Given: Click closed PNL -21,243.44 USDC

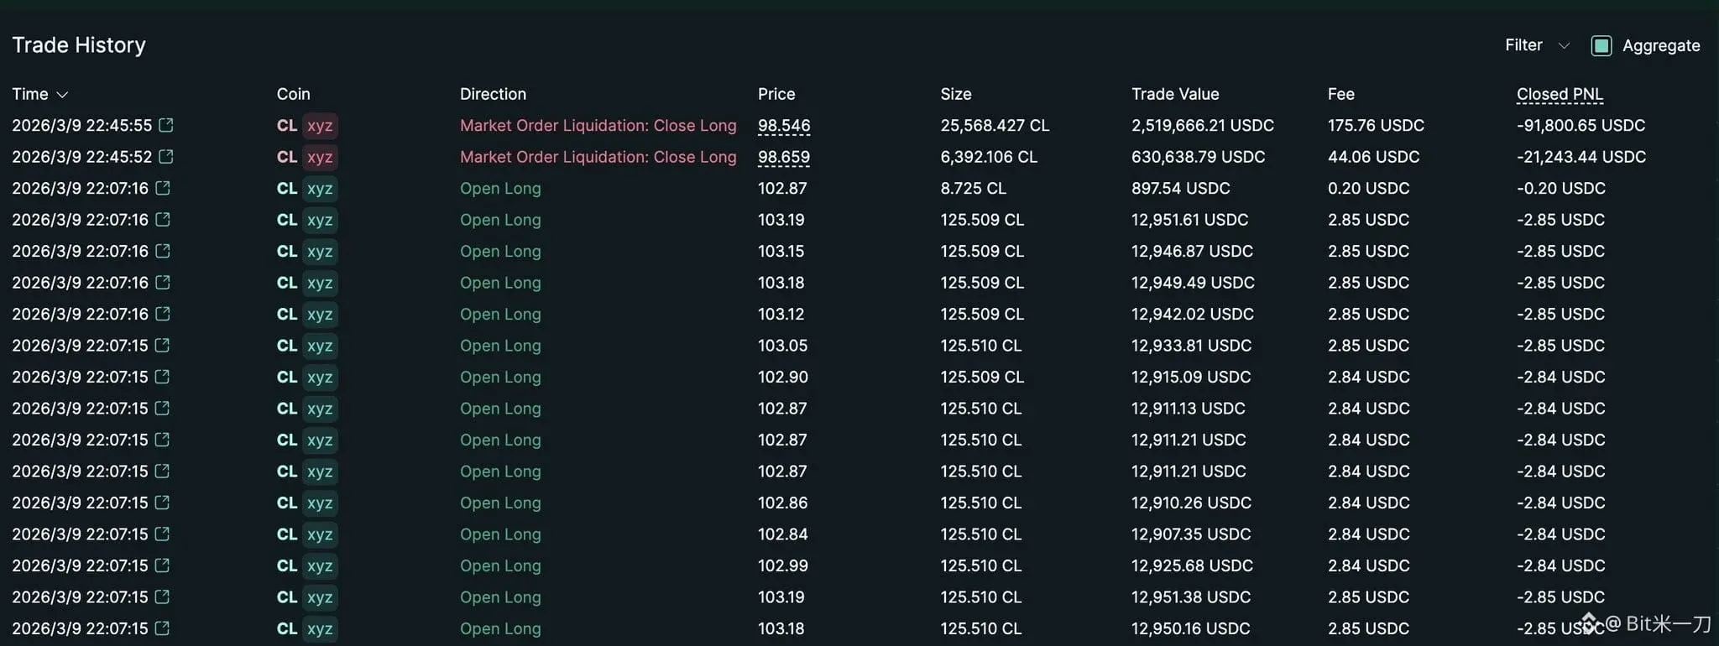Looking at the screenshot, I should [x=1581, y=157].
